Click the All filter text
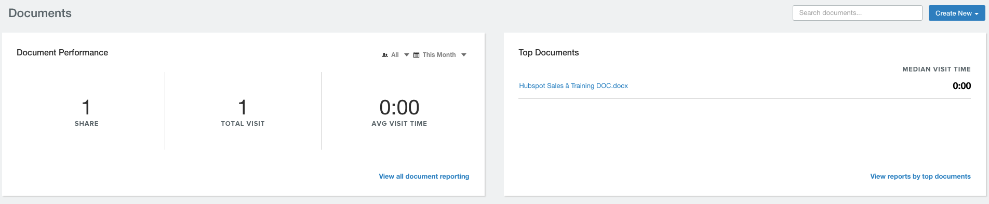 395,55
